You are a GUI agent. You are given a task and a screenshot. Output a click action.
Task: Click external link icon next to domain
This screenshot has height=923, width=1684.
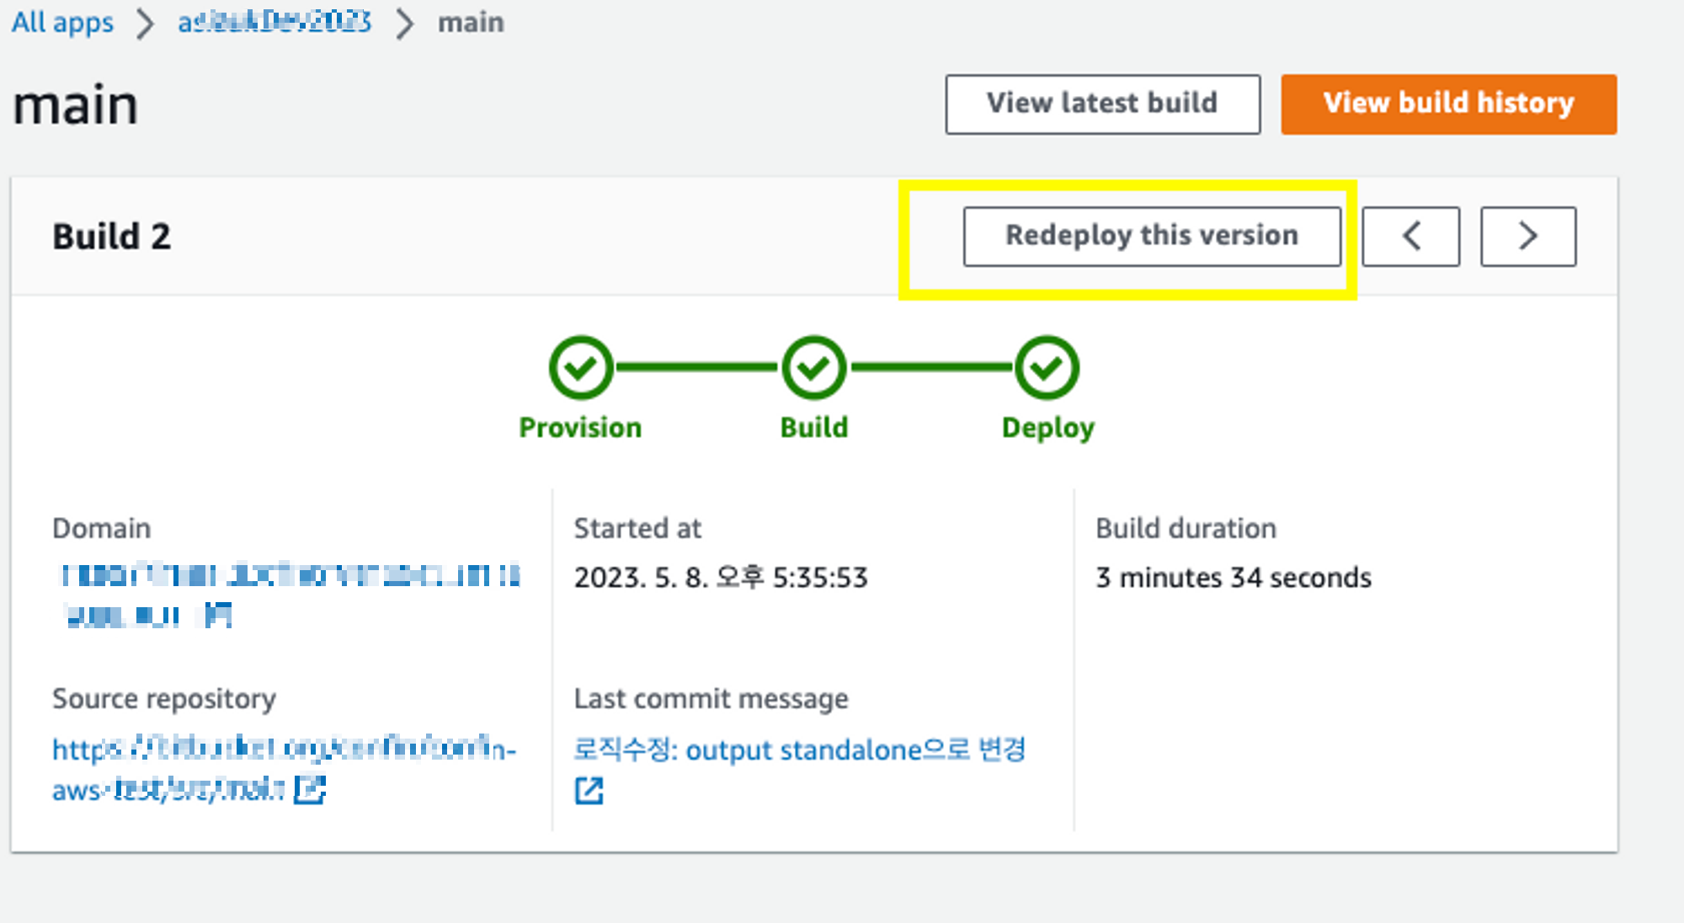(x=218, y=616)
